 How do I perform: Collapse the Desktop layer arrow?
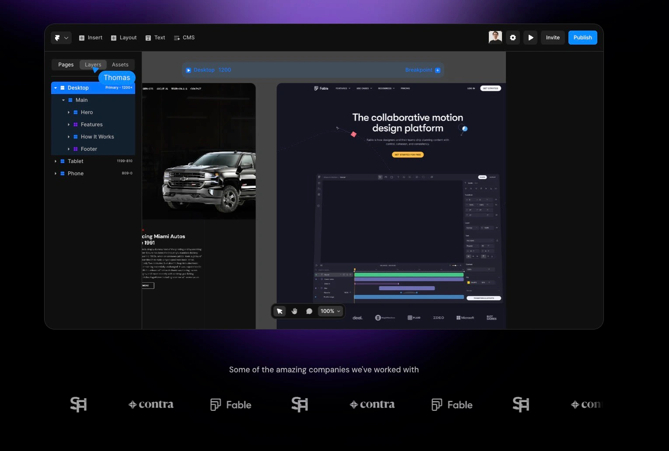click(56, 88)
